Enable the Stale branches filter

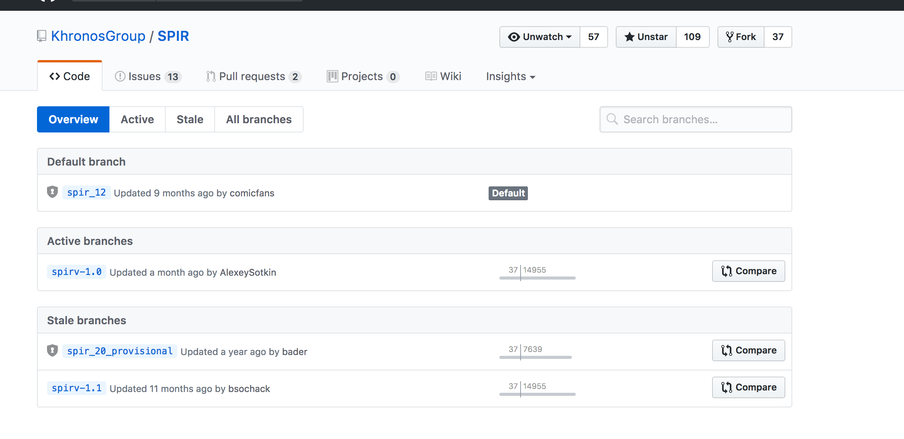[x=190, y=119]
